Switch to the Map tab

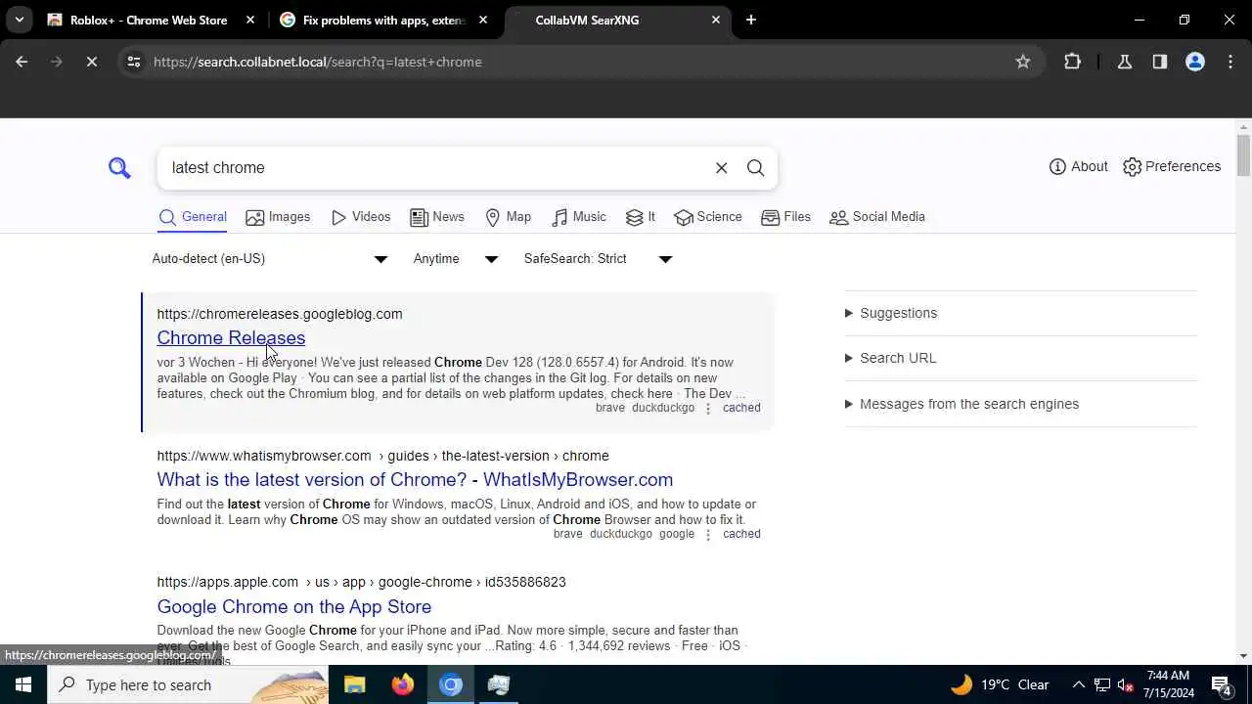(508, 217)
